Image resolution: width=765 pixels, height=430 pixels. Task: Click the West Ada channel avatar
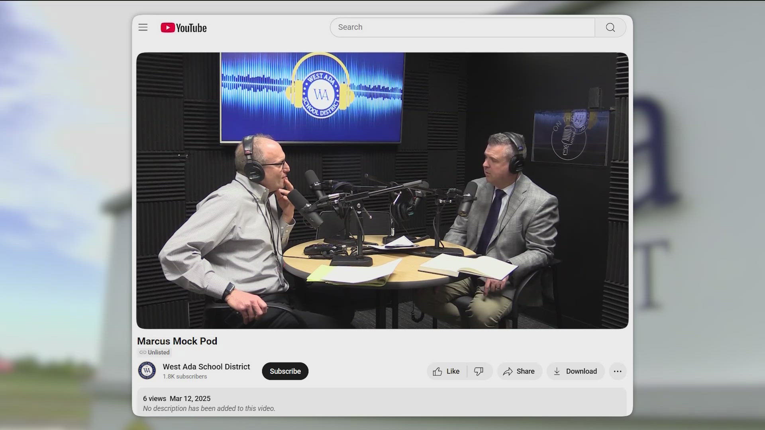(146, 371)
